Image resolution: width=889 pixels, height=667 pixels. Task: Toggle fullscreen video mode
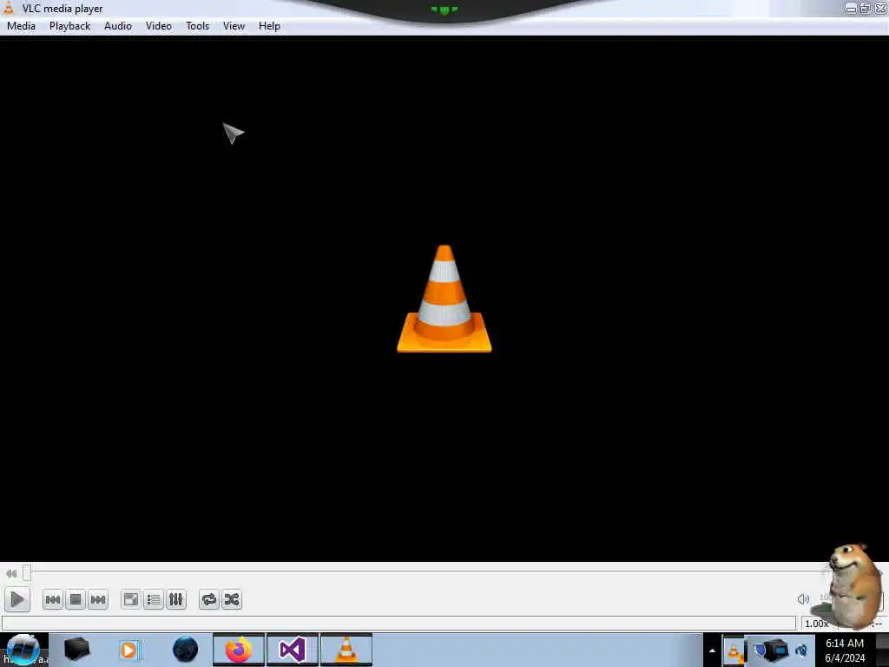pyautogui.click(x=131, y=599)
